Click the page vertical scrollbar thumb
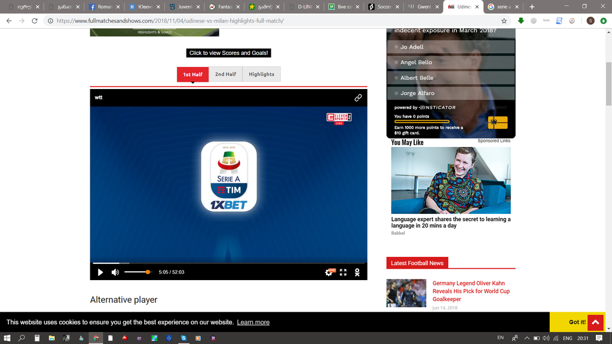Screen dimensions: 612x344 tap(608, 84)
